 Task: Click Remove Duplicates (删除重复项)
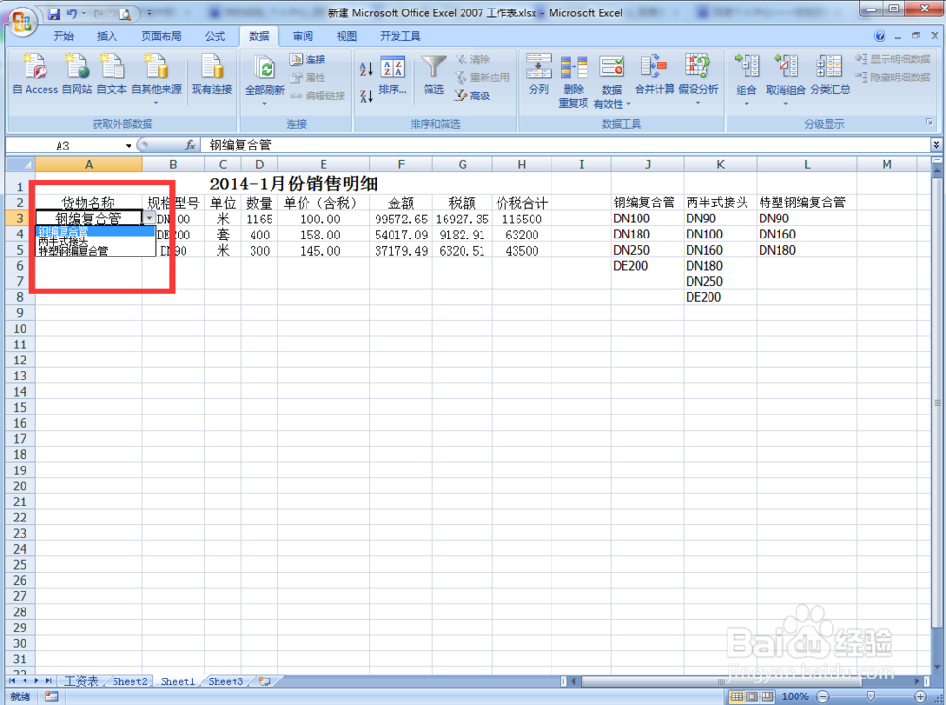[573, 80]
